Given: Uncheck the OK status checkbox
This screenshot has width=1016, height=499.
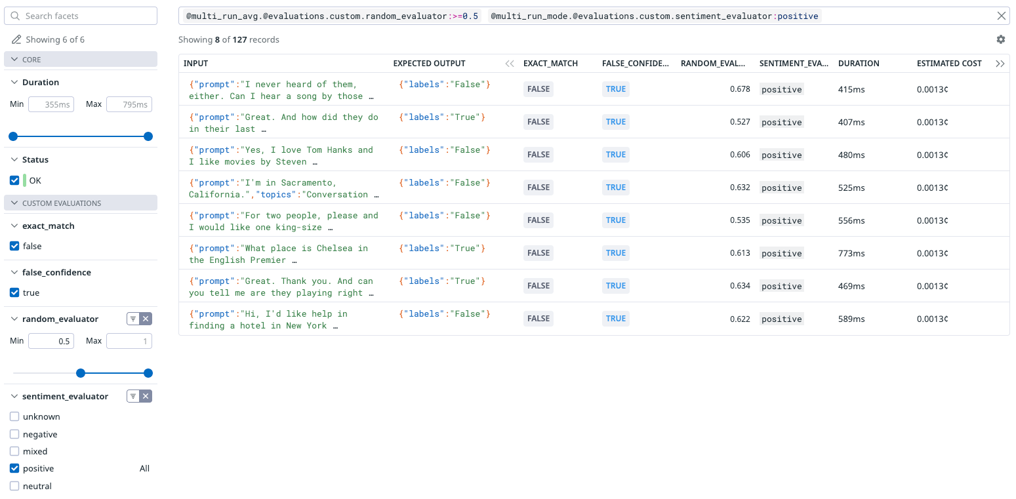Looking at the screenshot, I should click(x=14, y=180).
